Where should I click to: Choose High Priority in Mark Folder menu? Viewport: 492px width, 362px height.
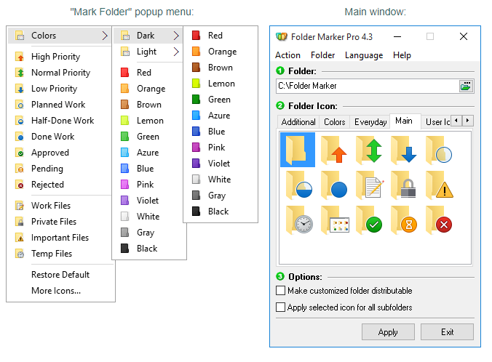(60, 57)
